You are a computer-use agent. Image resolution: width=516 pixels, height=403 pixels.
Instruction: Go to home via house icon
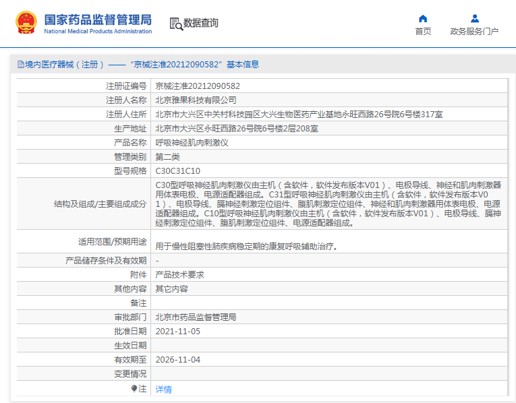(x=423, y=18)
